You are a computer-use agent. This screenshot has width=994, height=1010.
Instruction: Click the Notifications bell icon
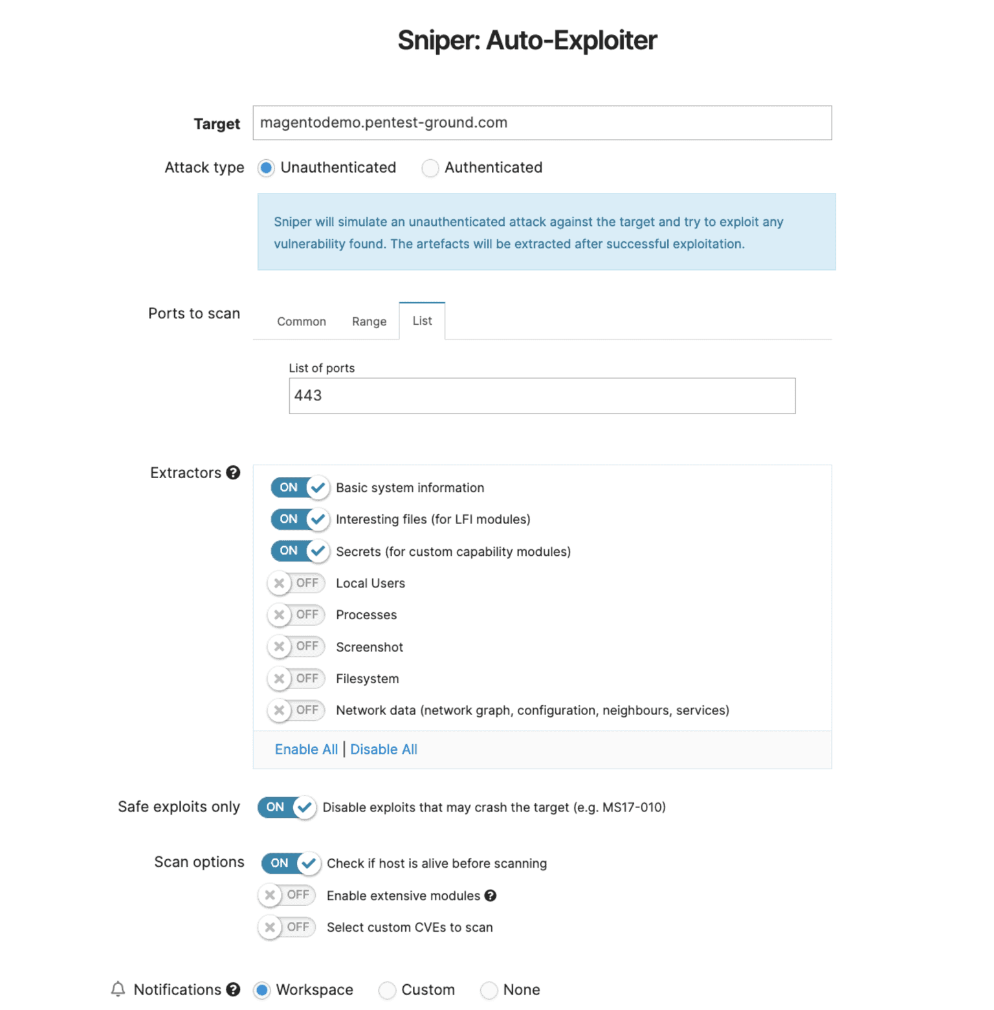click(118, 989)
